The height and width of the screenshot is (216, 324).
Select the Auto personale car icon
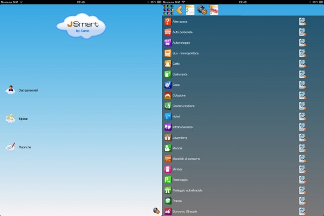coord(168,32)
